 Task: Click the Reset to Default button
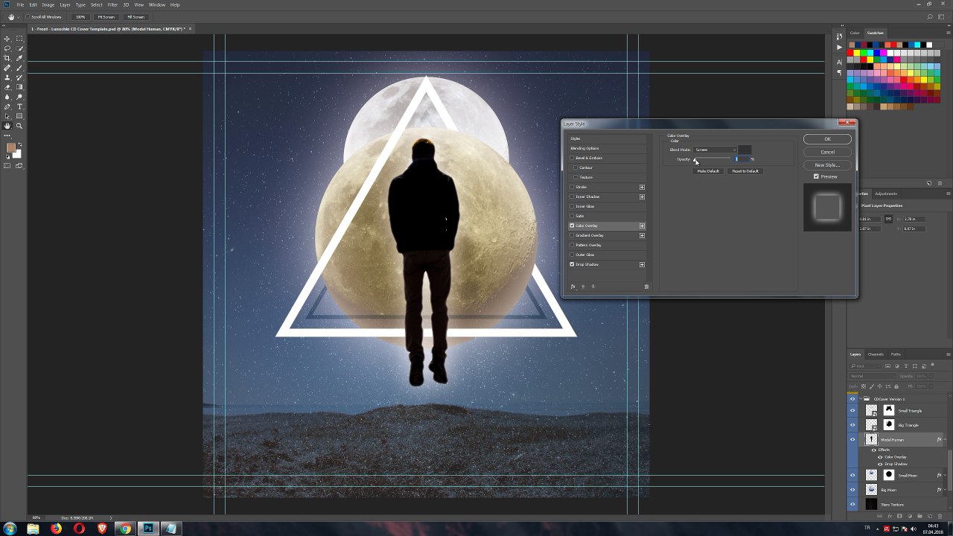[x=745, y=171]
